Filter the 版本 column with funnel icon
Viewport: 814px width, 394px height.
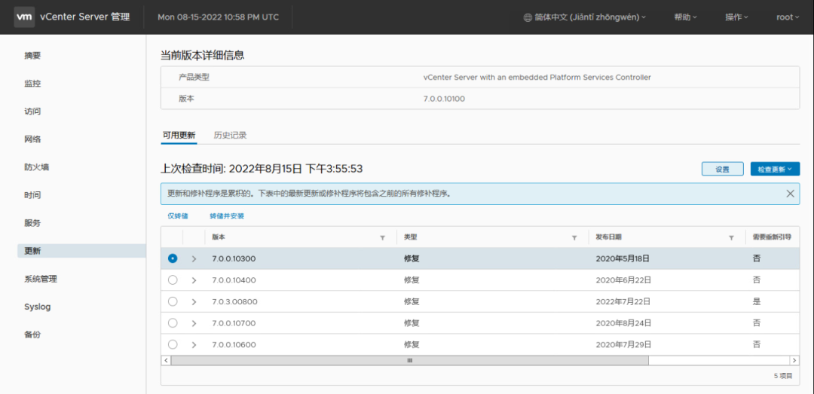coord(383,238)
